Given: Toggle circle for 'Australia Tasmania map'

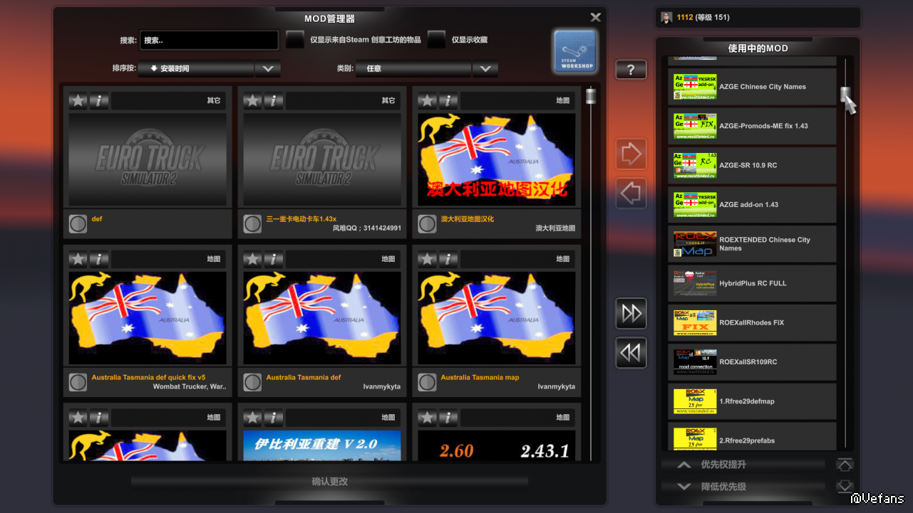Looking at the screenshot, I should 427,383.
